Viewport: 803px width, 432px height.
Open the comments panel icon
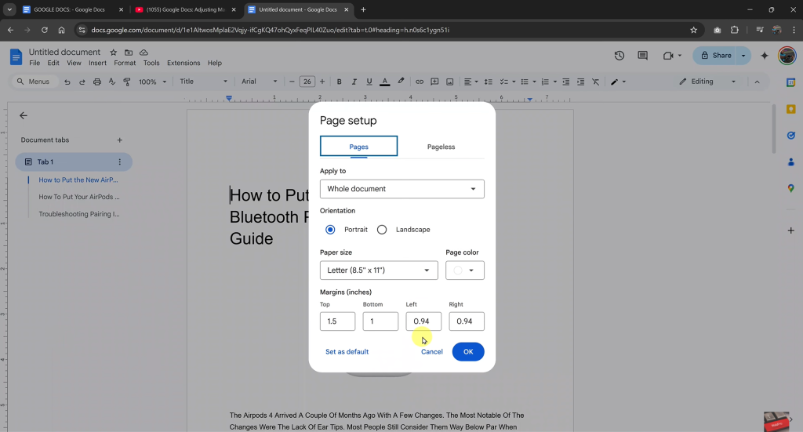coord(643,56)
